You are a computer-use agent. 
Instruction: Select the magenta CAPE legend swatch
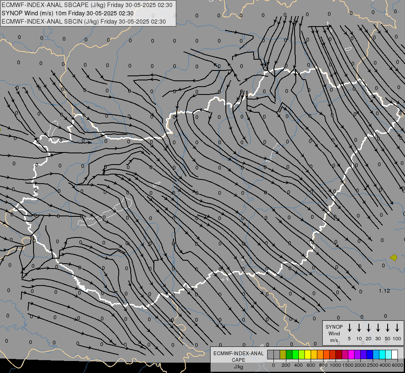tap(351, 355)
